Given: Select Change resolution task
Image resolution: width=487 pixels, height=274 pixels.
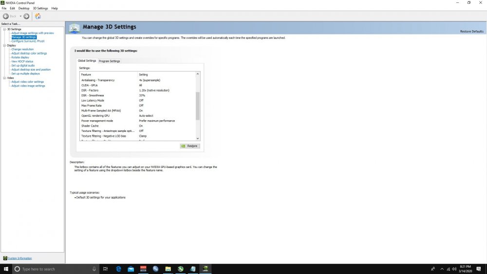Looking at the screenshot, I should [x=22, y=49].
